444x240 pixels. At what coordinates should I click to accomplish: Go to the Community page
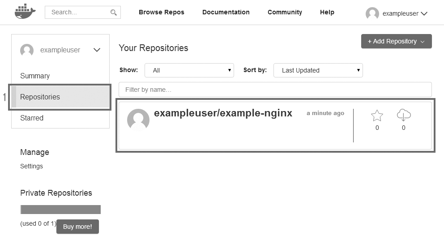[285, 12]
